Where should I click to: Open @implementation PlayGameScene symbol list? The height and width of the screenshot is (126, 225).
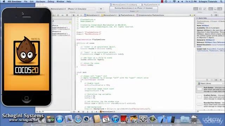(x=150, y=15)
